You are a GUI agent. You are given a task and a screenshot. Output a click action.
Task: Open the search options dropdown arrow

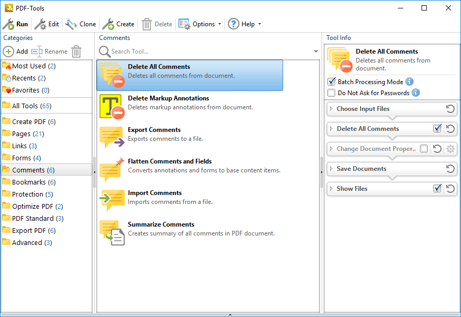(316, 52)
